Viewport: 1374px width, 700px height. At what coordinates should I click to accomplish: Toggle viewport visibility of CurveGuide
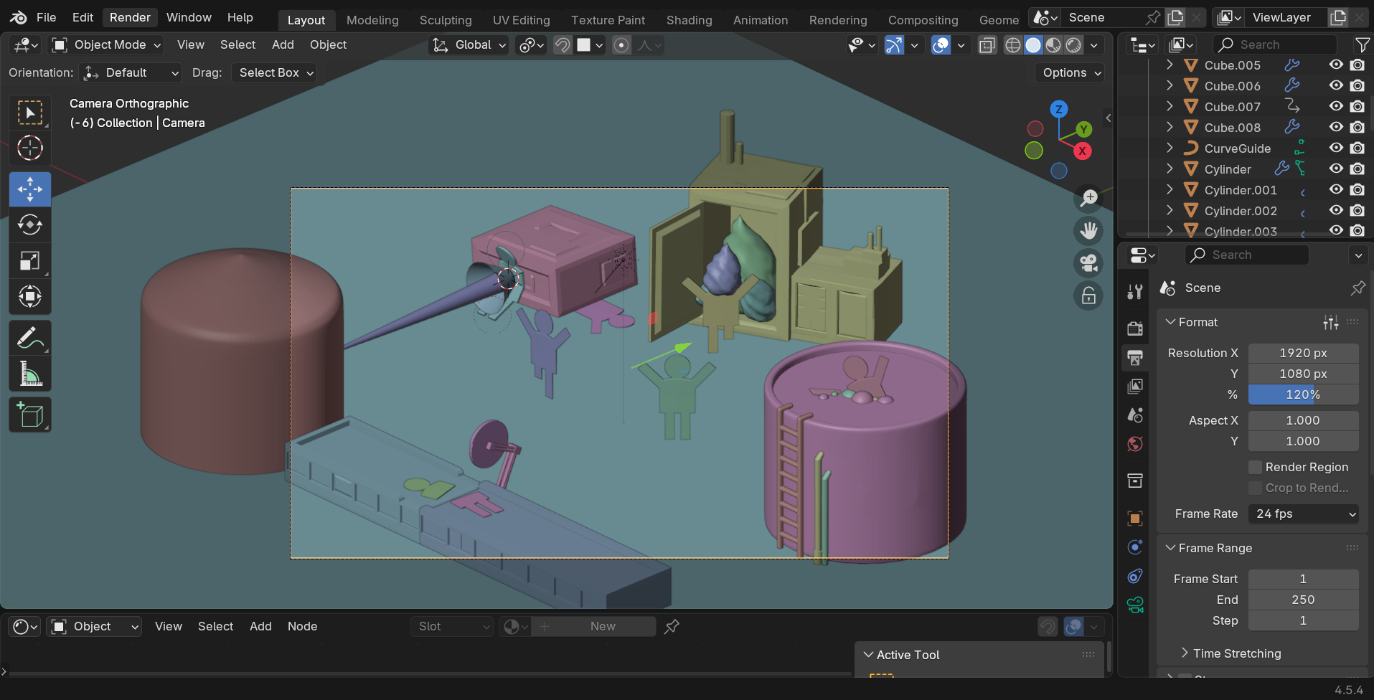pyautogui.click(x=1335, y=148)
